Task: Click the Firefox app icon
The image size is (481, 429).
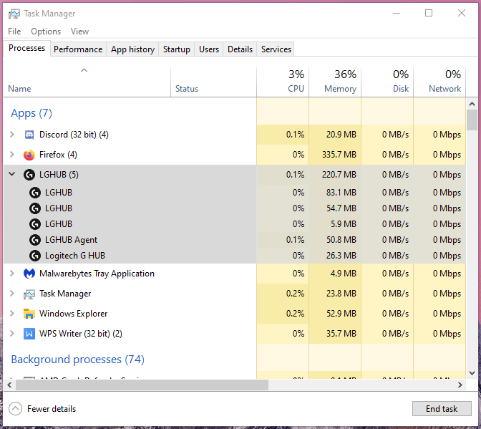Action: point(29,155)
